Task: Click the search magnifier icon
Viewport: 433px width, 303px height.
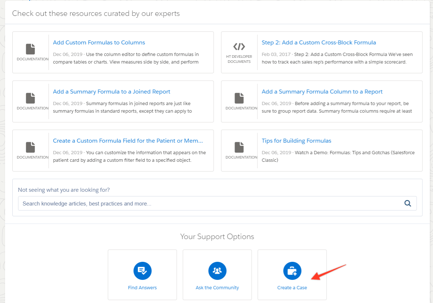Action: pos(408,203)
